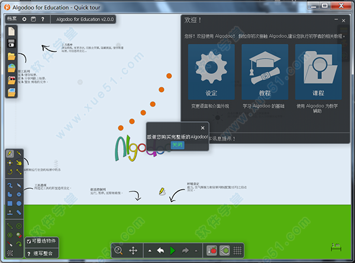Select the Drag hand tool
Viewport: 355px width, 263px height.
click(x=19, y=163)
